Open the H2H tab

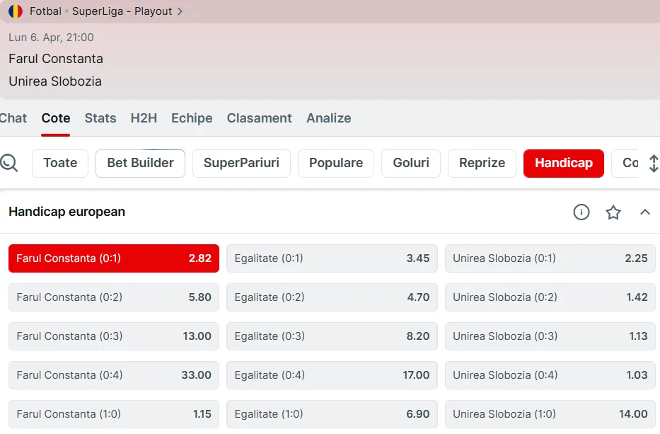[144, 118]
